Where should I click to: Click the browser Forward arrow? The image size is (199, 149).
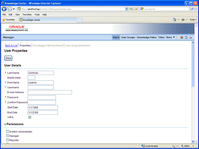pos(10,9)
